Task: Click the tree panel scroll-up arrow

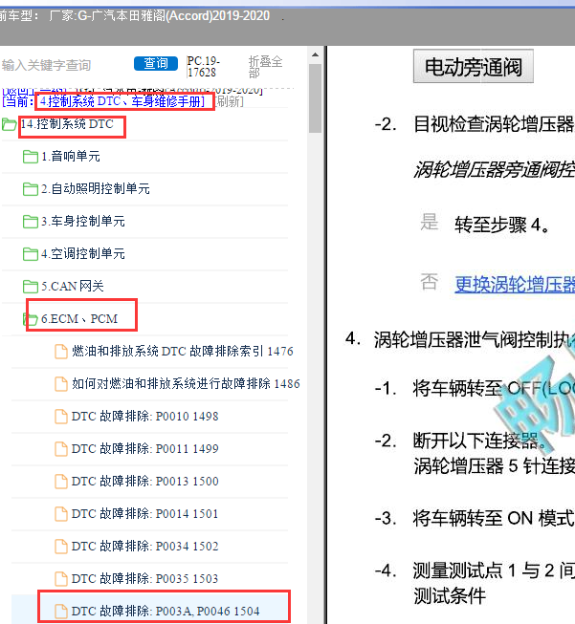Action: [x=315, y=54]
